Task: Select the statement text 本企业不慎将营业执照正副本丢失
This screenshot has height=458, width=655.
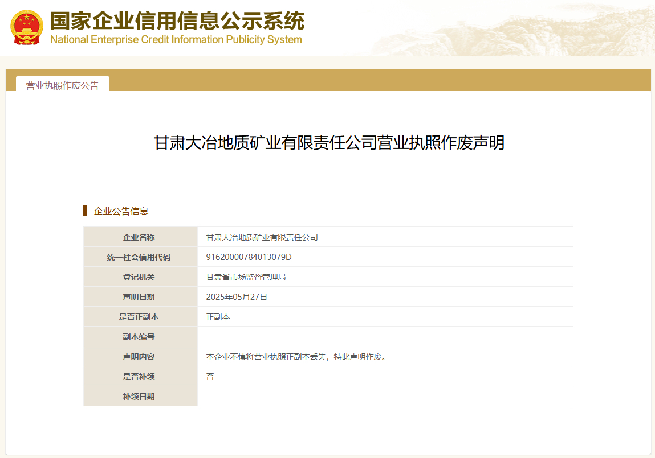Action: tap(266, 357)
